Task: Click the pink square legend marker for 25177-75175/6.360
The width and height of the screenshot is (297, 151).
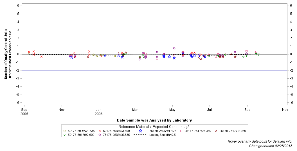Action: [x=181, y=131]
